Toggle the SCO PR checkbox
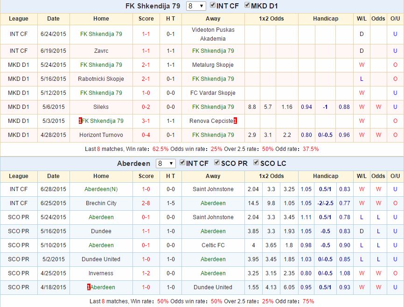The image size is (404, 307). [217, 163]
